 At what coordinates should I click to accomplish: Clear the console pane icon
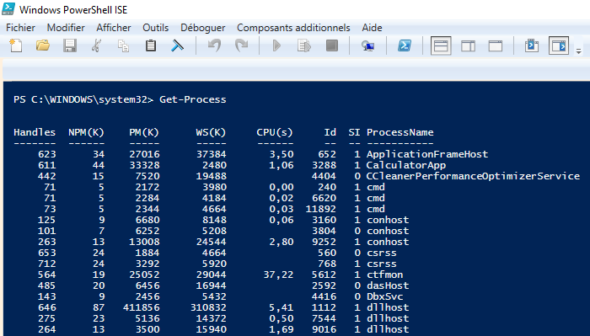pos(177,45)
